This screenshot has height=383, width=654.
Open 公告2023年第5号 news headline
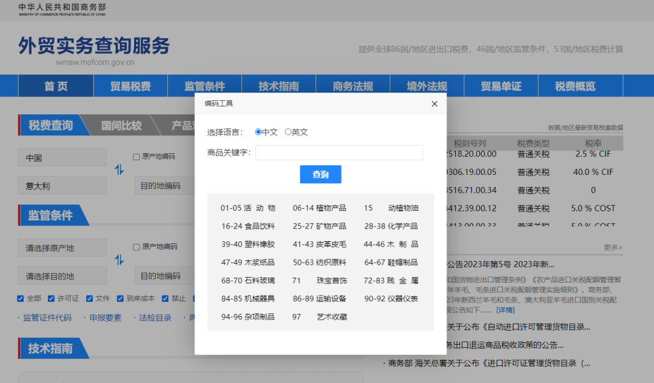(x=501, y=264)
